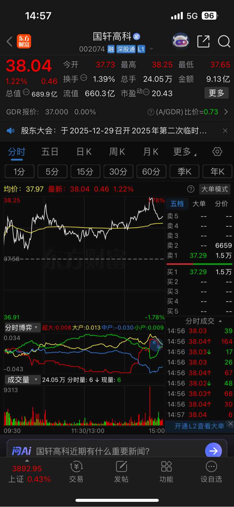Viewport: 234px width, 507px height.
Task: Tap the 14:57 38.04 trade row
Action: (x=200, y=415)
